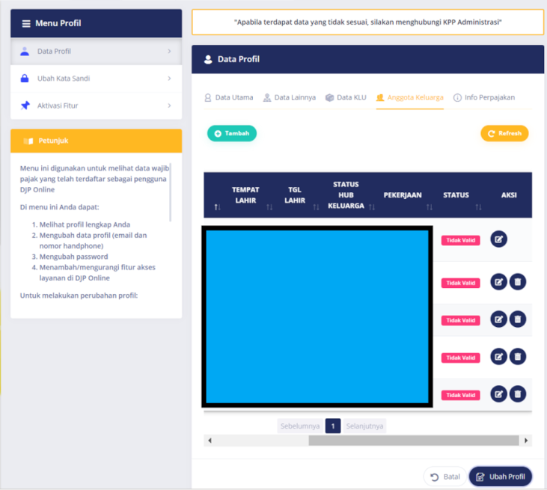
Task: Select the Data KLU tab
Action: point(347,97)
